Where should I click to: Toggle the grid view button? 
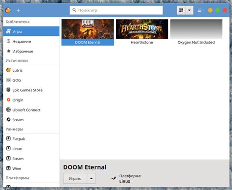pos(181,10)
